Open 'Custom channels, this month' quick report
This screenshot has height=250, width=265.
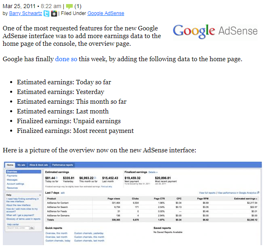[x=89, y=237]
